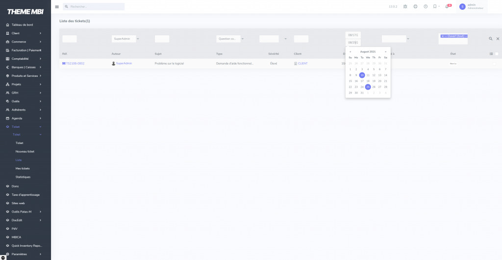Click the start date field showing 08/17
Viewport: 502px width, 260px height.
[353, 35]
